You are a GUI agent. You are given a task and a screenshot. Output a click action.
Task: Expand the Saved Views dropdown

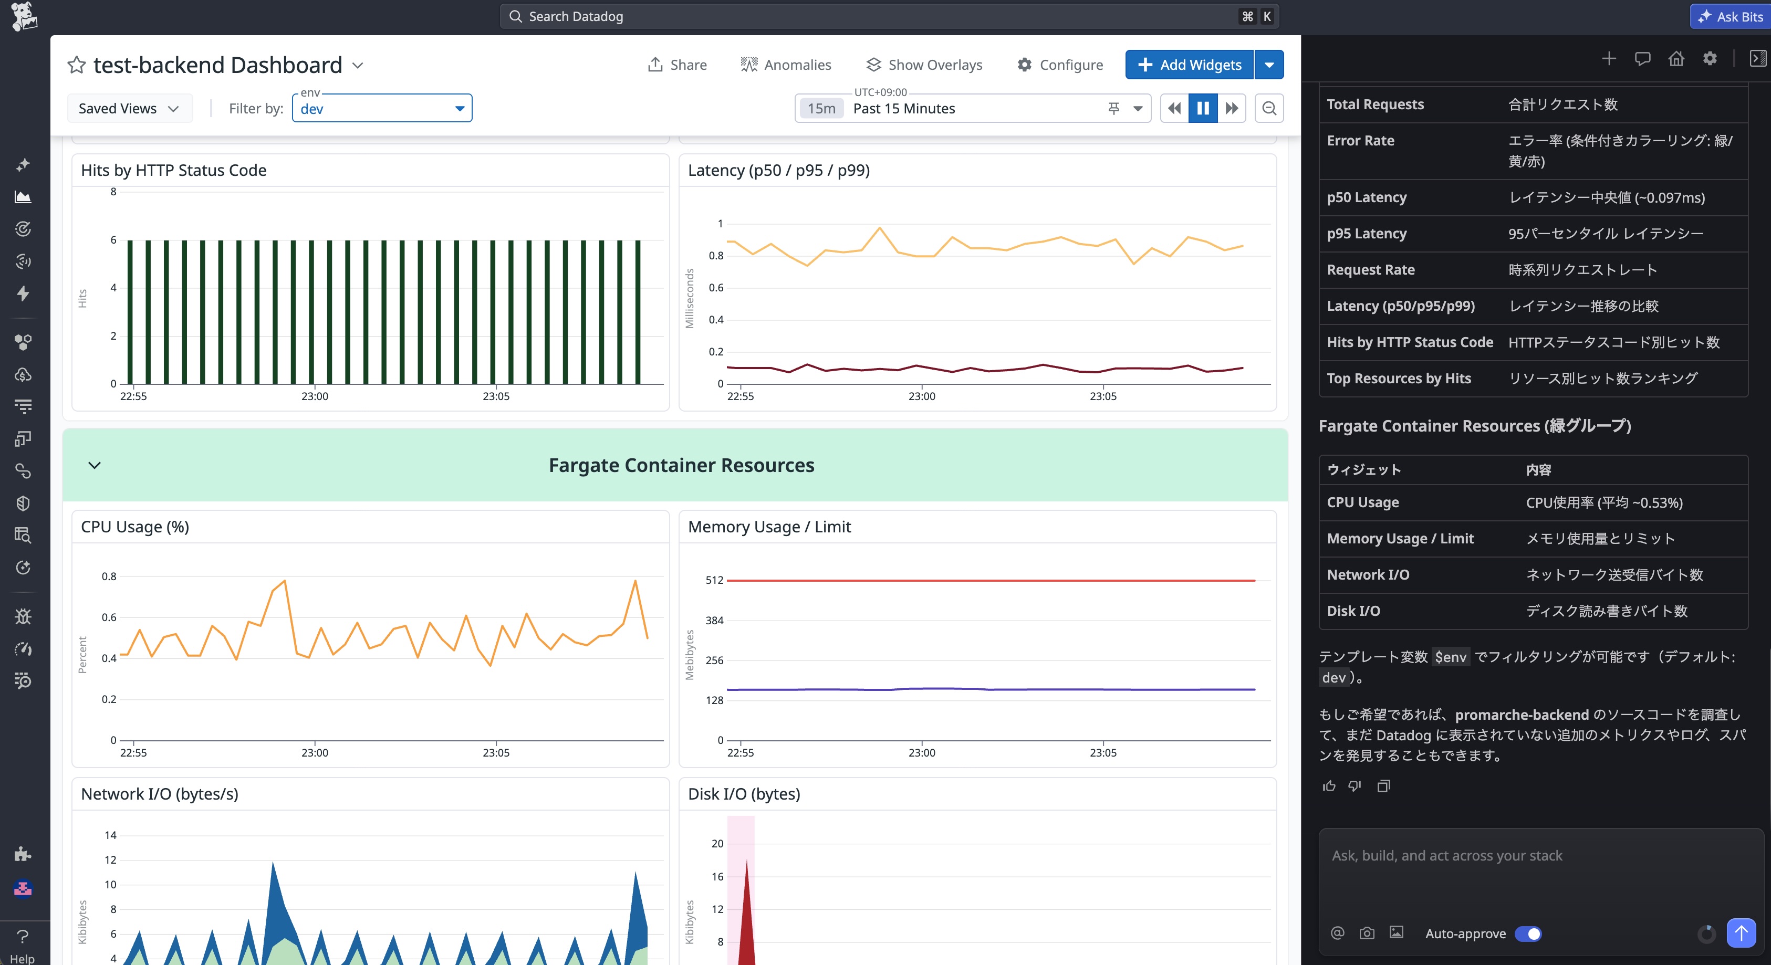click(129, 109)
